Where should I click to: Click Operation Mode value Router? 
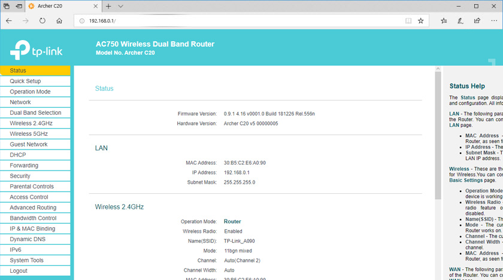click(232, 221)
